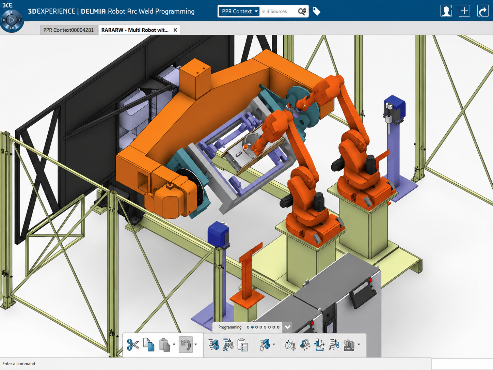This screenshot has height=370, width=493.
Task: Click the workcell layout icon
Action: point(349,345)
